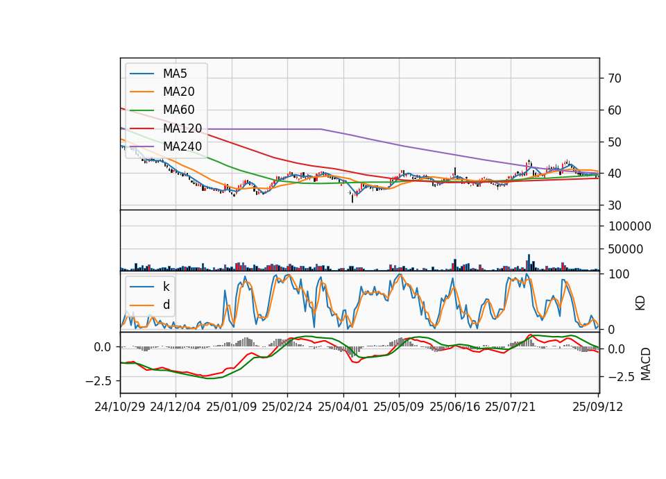Click the price axis value 40
The width and height of the screenshot is (666, 479).
(615, 174)
